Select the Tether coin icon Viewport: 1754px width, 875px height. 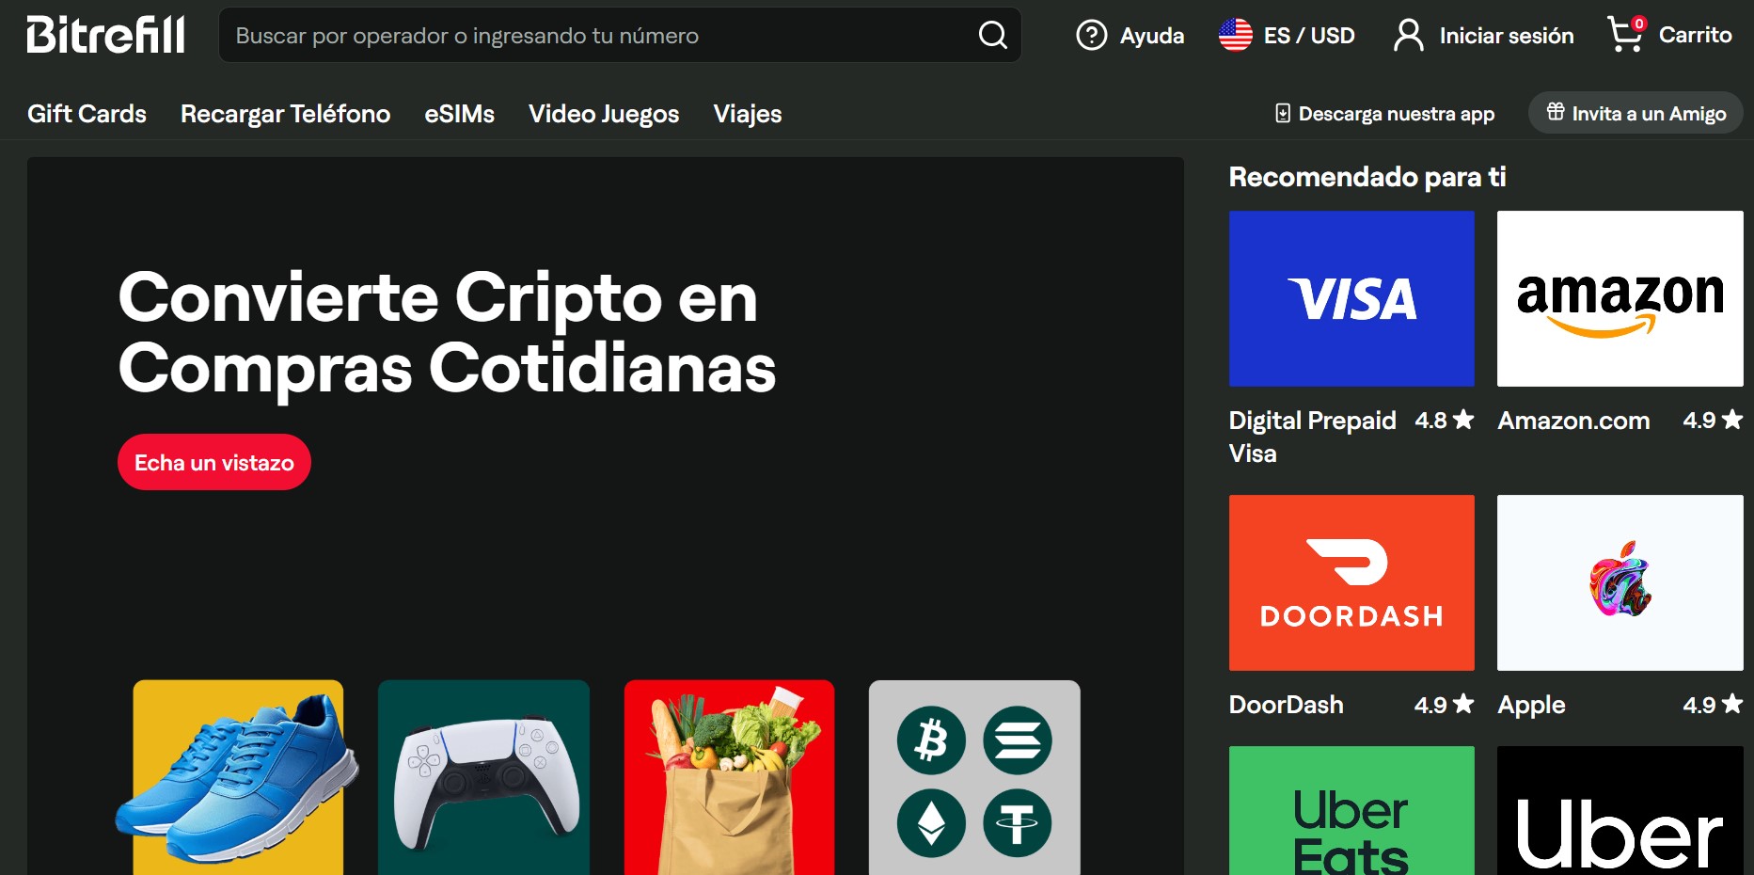(1017, 823)
